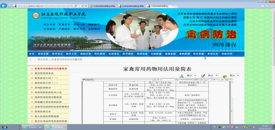Viewport: 275px width, 130px height.
Task: Click the paint palette icon above viewer
Action: (225, 76)
